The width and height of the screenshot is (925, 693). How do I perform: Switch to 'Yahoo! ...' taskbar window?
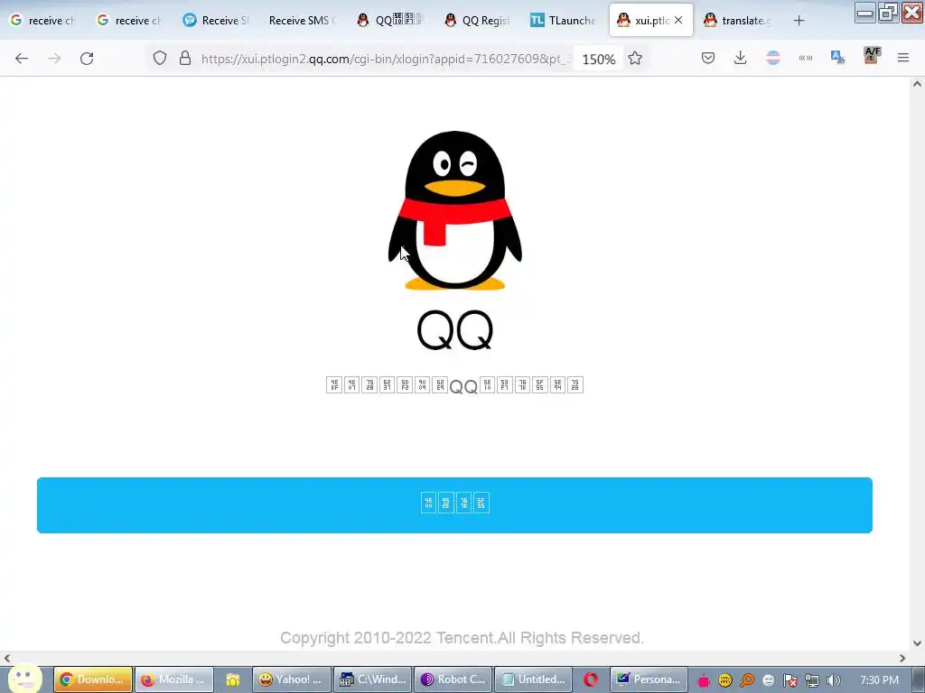click(292, 679)
